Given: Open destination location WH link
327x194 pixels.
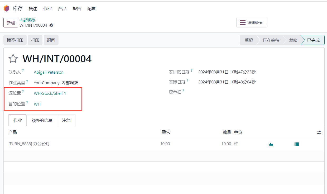Looking at the screenshot, I should coord(37,104).
